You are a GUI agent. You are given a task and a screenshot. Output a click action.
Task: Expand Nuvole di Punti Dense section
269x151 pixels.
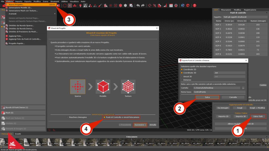tap(23, 107)
